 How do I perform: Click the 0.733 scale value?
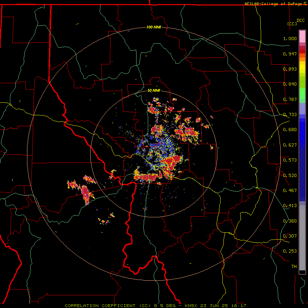[x=290, y=115]
